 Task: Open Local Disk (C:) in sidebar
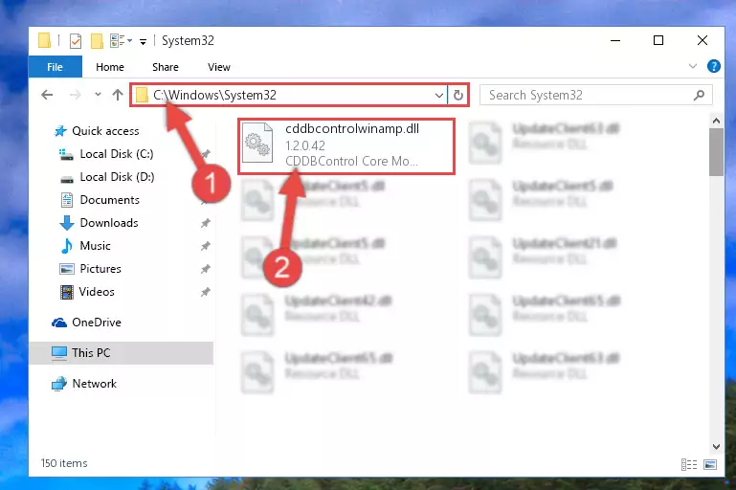pos(106,154)
